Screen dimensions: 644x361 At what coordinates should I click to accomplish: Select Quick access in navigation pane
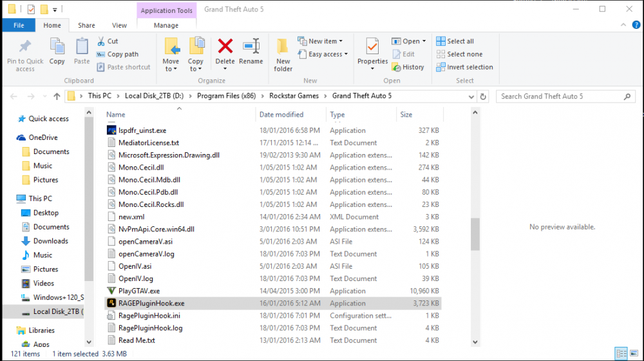tap(43, 119)
